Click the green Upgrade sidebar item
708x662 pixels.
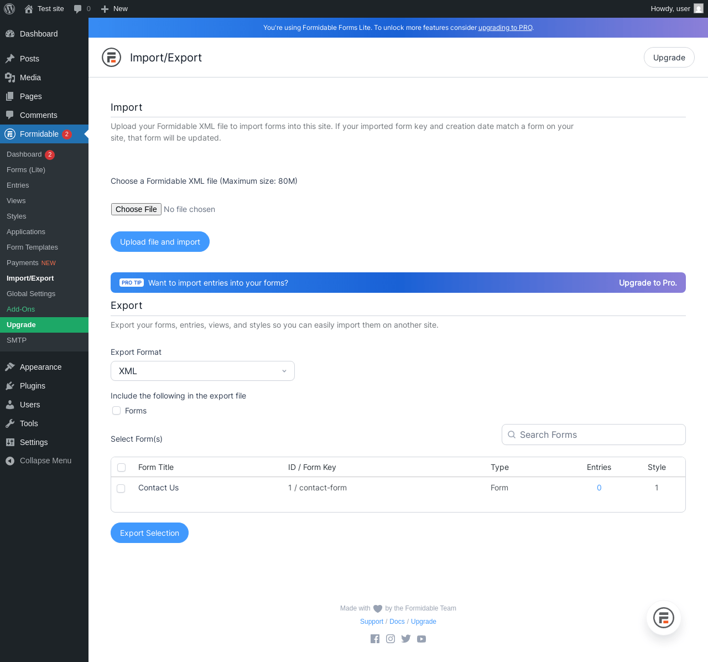click(44, 325)
